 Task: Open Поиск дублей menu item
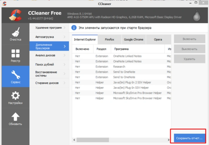pyautogui.click(x=49, y=65)
